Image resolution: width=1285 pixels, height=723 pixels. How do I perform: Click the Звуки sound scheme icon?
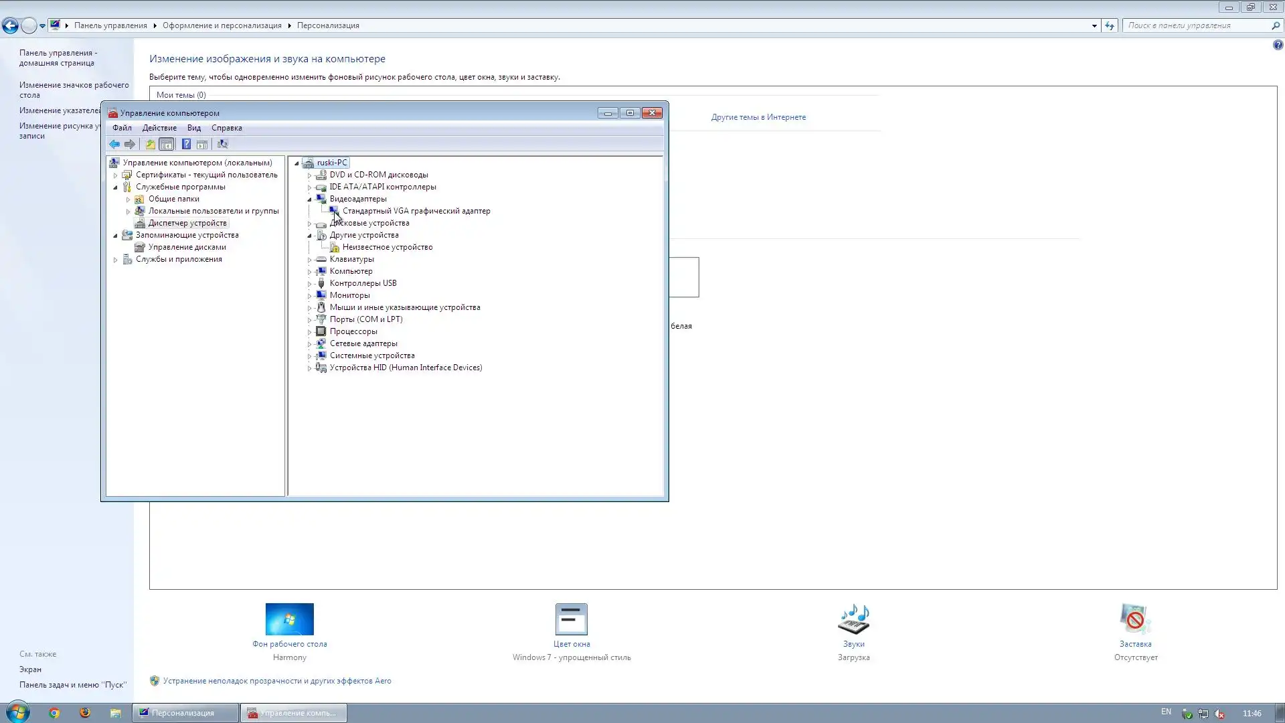853,619
